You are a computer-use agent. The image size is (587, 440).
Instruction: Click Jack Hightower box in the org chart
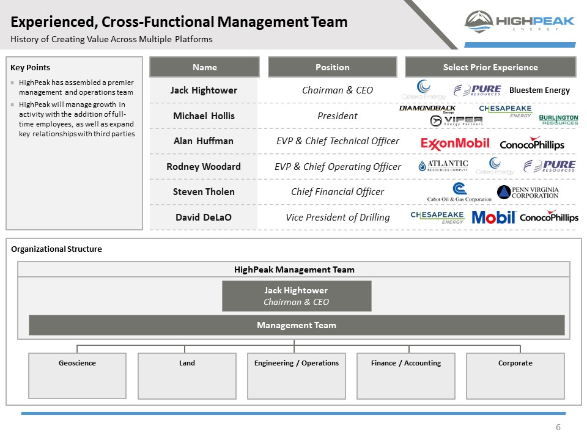(297, 296)
